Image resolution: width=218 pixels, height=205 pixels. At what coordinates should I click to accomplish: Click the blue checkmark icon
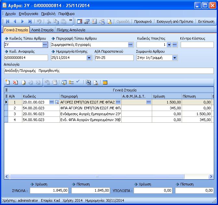(78, 81)
